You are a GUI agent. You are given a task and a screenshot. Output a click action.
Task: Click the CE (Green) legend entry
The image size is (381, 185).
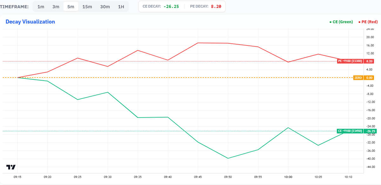(341, 22)
